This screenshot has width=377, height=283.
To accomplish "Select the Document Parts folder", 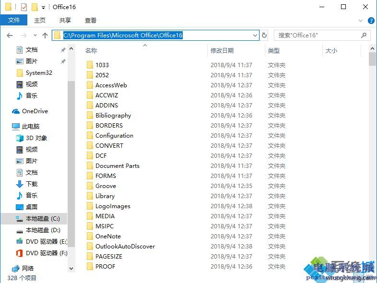I will tap(118, 166).
